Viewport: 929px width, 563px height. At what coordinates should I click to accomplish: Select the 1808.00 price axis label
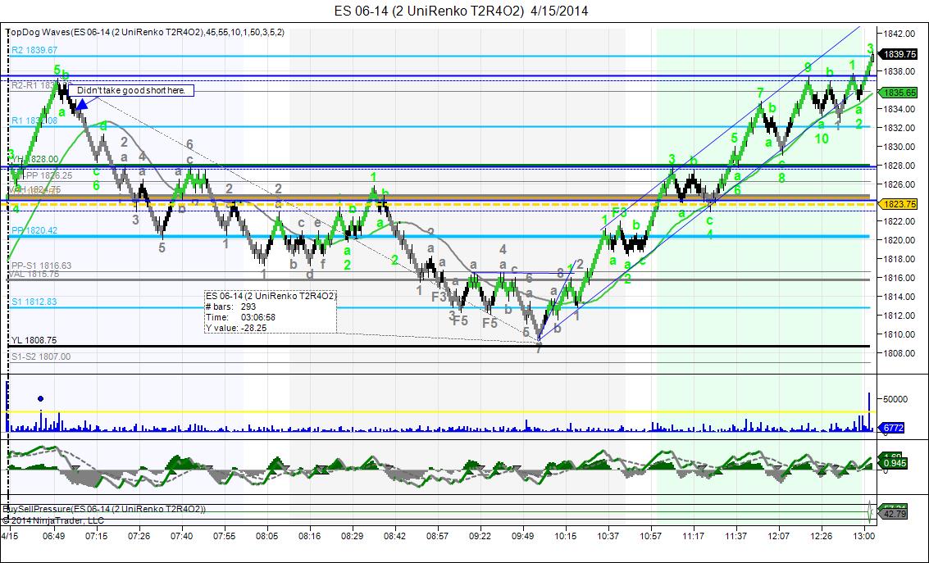tap(900, 353)
